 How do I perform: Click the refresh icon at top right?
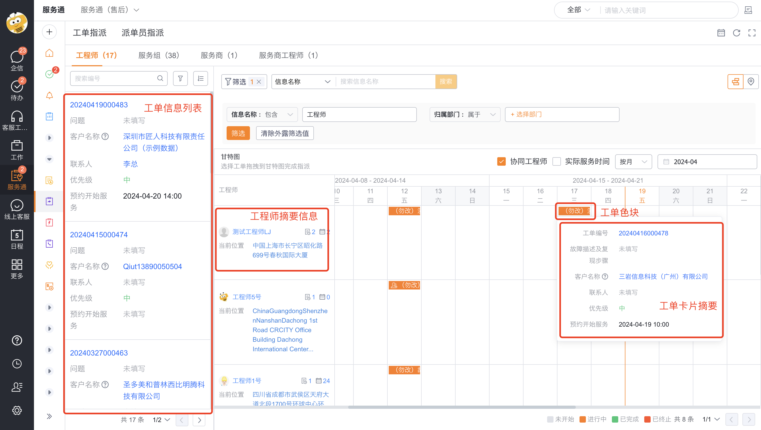[737, 33]
